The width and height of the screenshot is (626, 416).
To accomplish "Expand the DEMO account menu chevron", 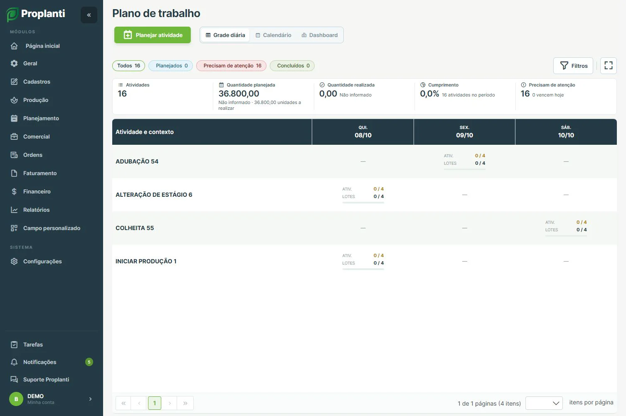I will click(91, 399).
